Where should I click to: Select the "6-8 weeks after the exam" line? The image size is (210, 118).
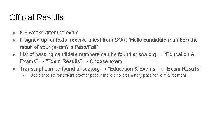(x=49, y=32)
